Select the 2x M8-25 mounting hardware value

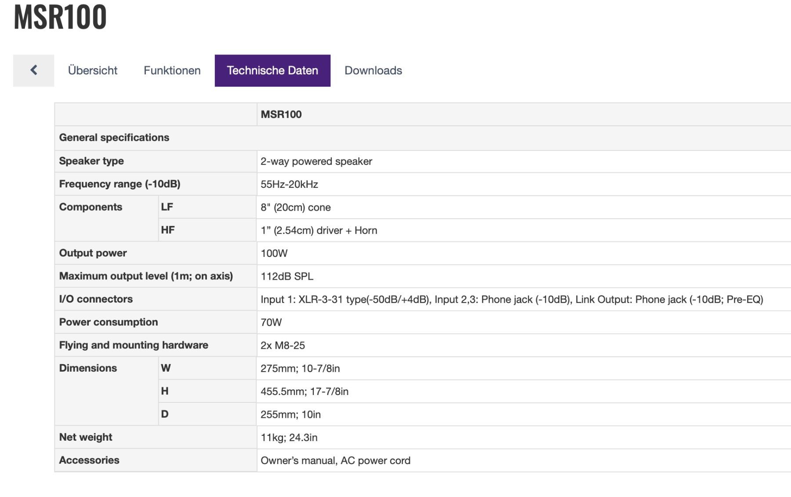(x=283, y=345)
